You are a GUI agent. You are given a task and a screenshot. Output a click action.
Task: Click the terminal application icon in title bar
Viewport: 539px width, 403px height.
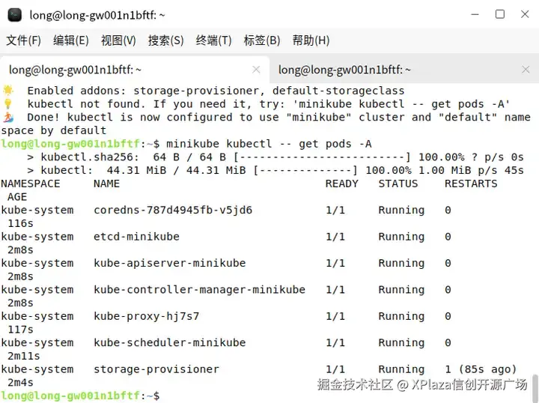click(x=15, y=14)
